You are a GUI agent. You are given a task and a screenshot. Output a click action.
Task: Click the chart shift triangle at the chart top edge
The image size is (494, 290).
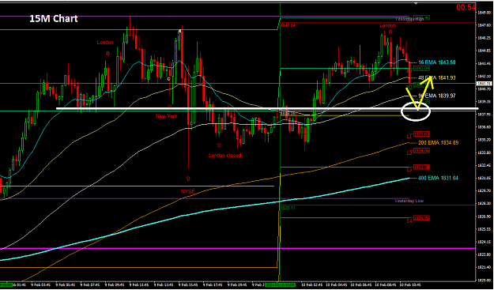pyautogui.click(x=416, y=3)
